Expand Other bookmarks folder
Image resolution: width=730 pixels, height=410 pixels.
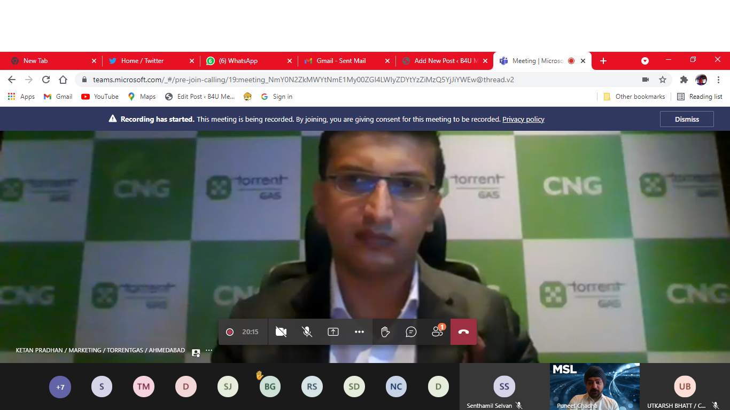pos(634,97)
